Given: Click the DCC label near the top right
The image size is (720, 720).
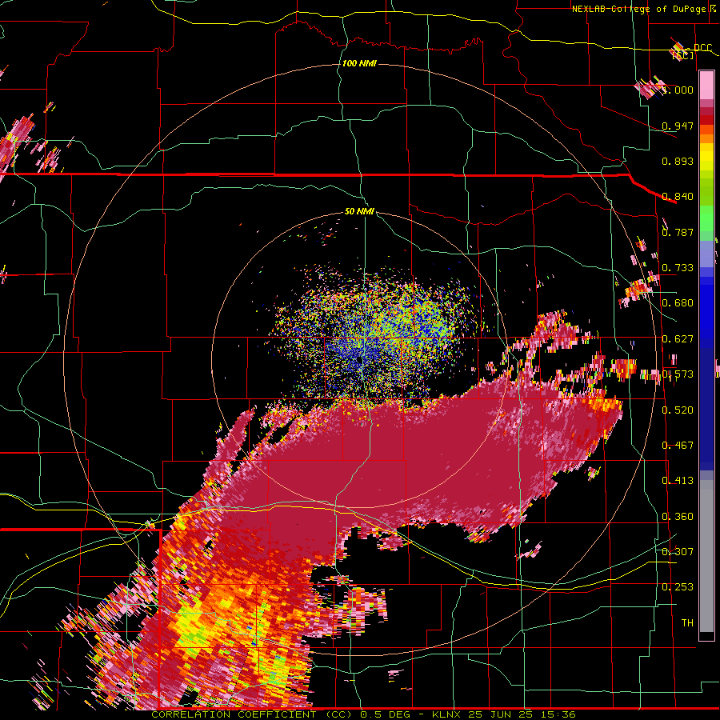Looking at the screenshot, I should (702, 47).
